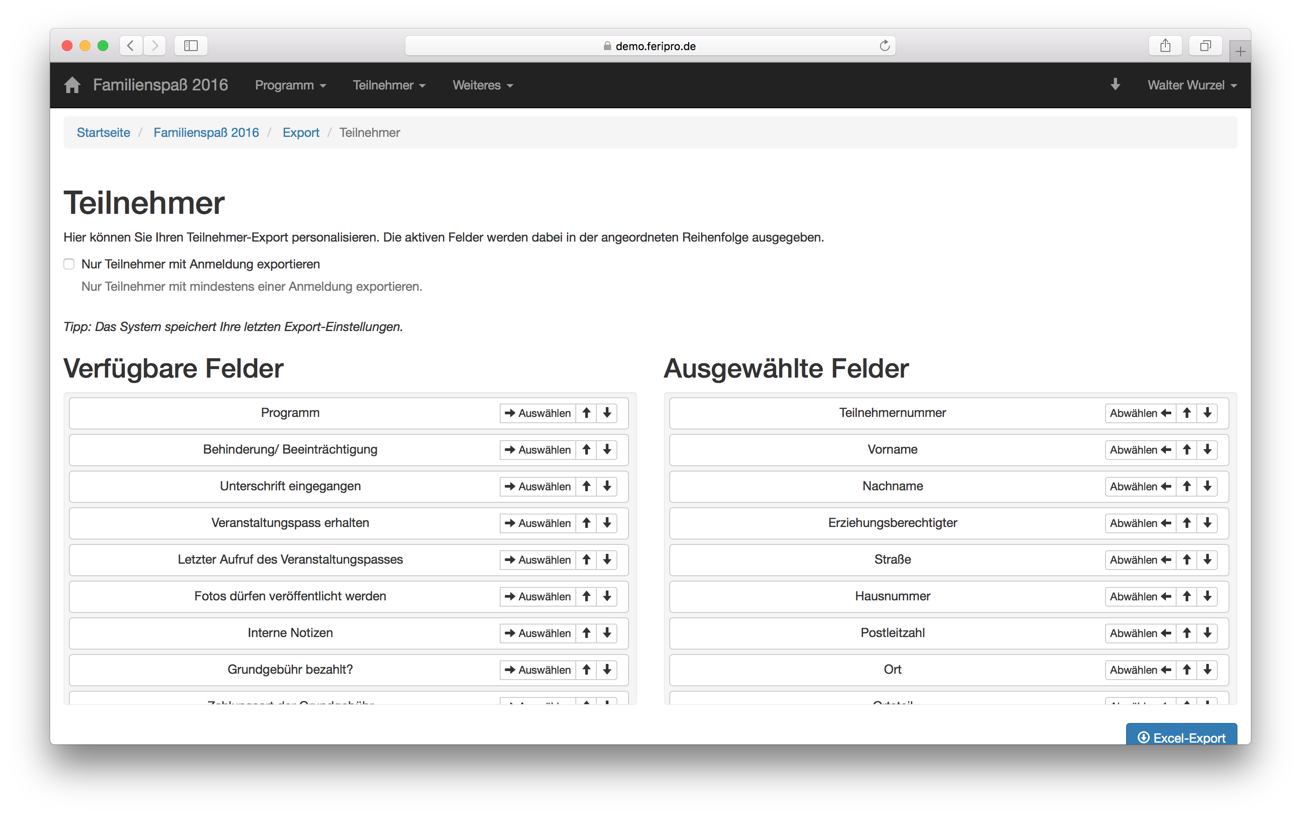Open Export breadcrumb link

coord(301,133)
